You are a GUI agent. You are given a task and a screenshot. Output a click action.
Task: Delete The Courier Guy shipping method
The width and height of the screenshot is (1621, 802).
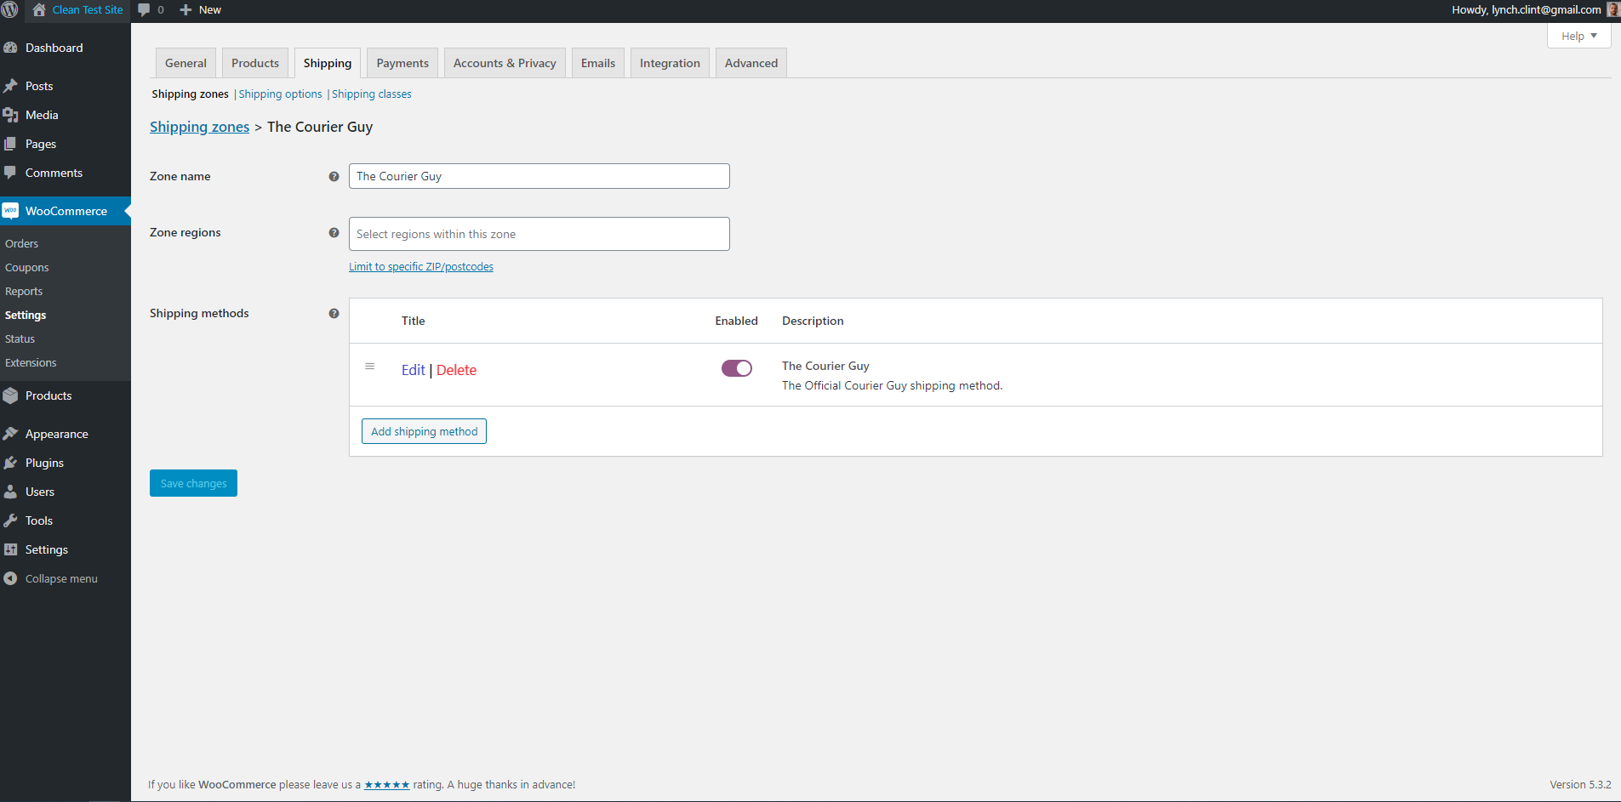(x=456, y=370)
